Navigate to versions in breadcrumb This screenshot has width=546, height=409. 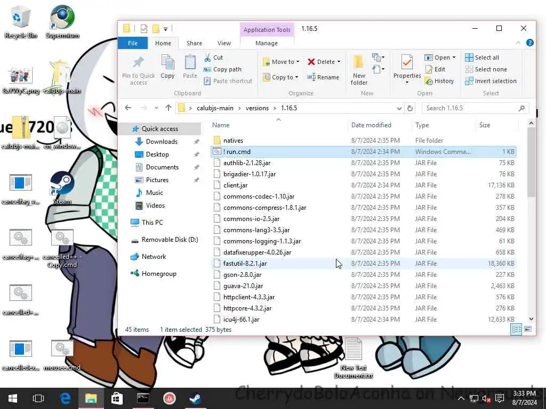(257, 108)
